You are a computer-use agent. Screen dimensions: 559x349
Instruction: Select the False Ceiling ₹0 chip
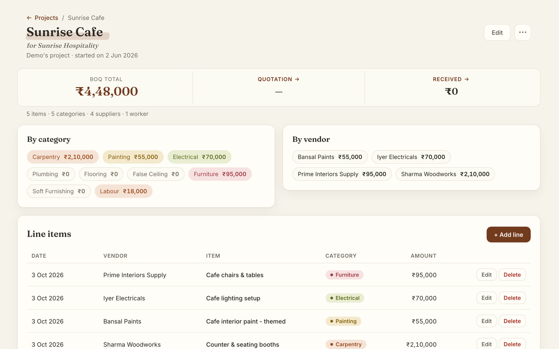pyautogui.click(x=156, y=174)
